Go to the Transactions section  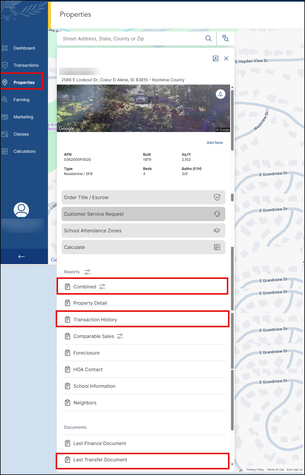(26, 65)
